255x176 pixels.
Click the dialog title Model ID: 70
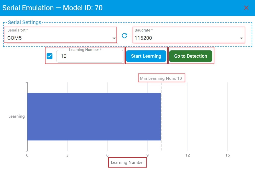pyautogui.click(x=83, y=8)
